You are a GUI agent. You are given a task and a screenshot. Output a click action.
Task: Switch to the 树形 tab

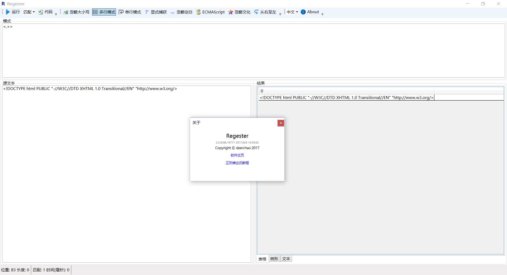[x=274, y=259]
